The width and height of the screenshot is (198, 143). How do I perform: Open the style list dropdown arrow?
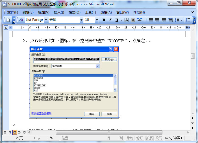(46, 20)
